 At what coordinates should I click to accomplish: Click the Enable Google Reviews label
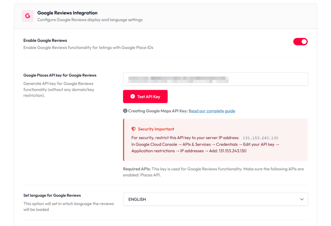45,40
